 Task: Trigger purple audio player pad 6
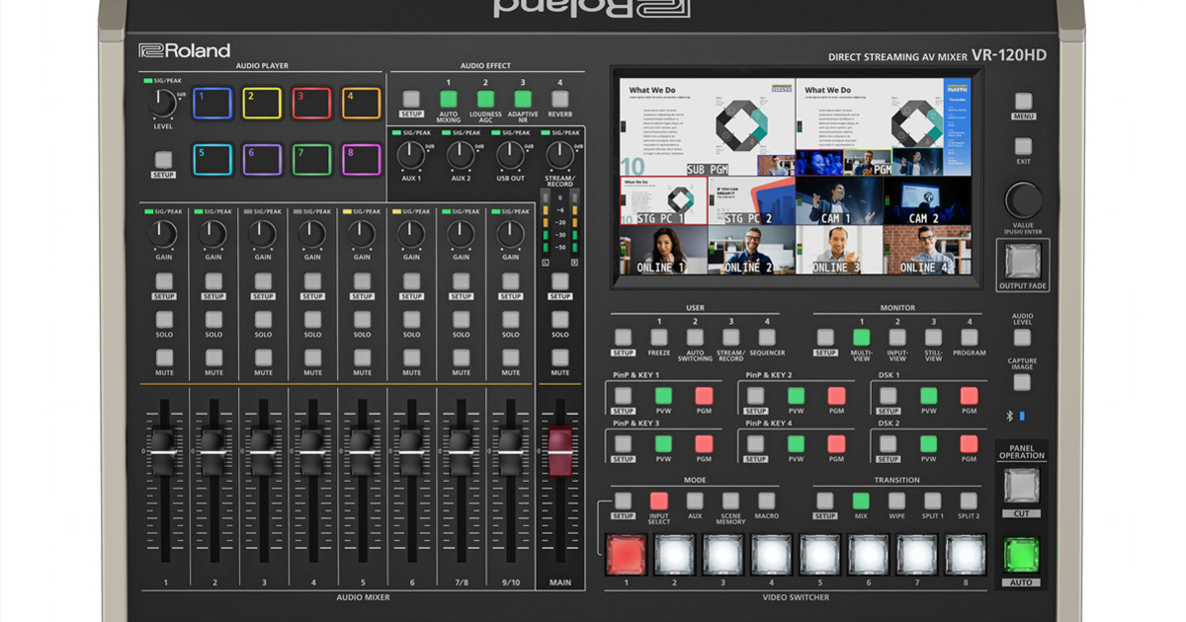coord(262,159)
